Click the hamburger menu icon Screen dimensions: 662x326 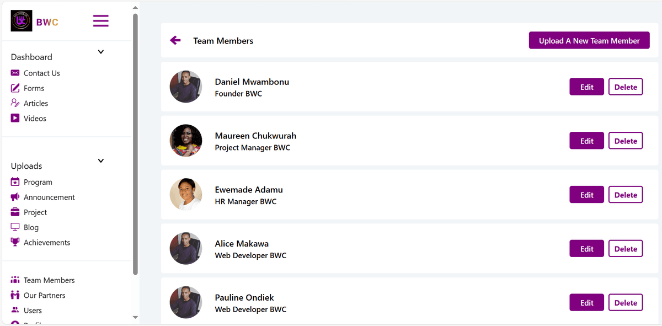click(100, 22)
